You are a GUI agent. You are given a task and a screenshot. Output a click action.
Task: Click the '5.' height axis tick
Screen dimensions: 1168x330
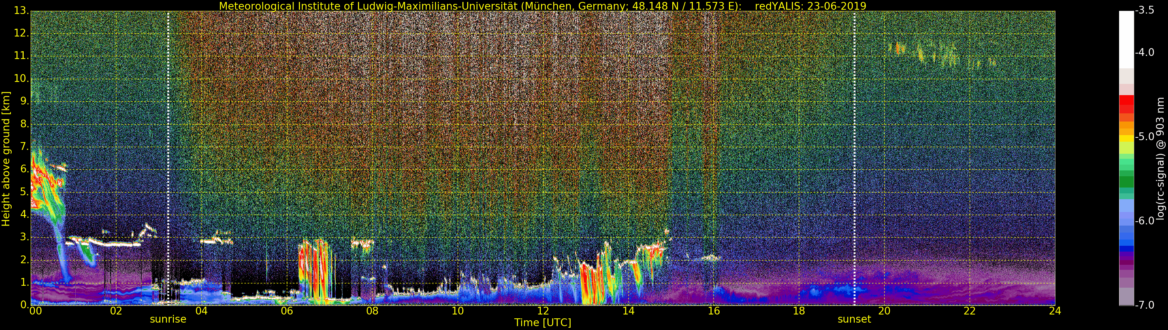[24, 192]
